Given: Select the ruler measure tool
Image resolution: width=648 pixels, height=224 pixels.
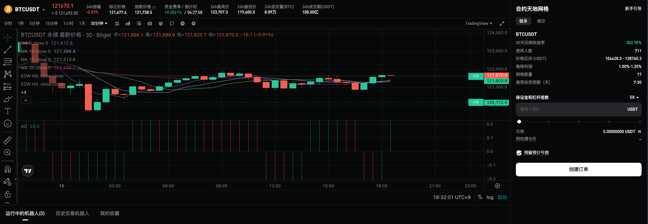Looking at the screenshot, I should point(8,140).
